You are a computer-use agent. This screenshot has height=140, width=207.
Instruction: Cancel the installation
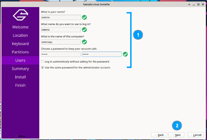[196, 135]
